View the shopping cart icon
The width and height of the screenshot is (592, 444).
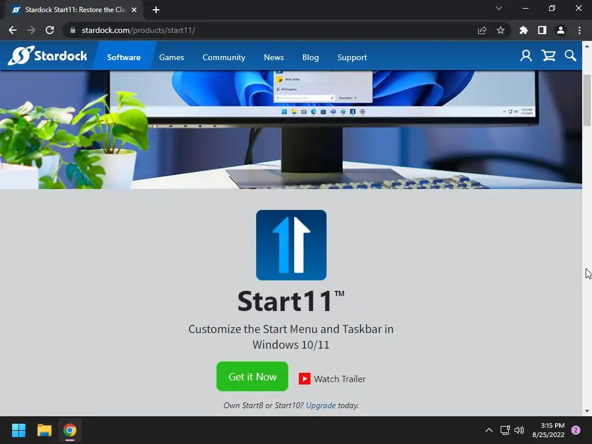[548, 56]
